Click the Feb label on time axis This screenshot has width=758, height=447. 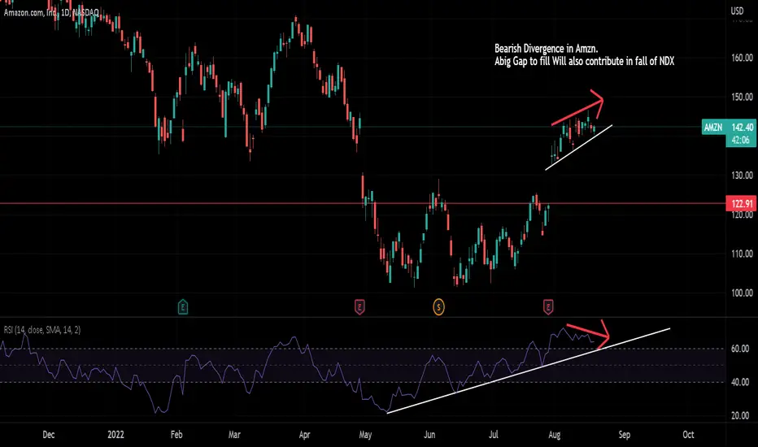point(176,435)
